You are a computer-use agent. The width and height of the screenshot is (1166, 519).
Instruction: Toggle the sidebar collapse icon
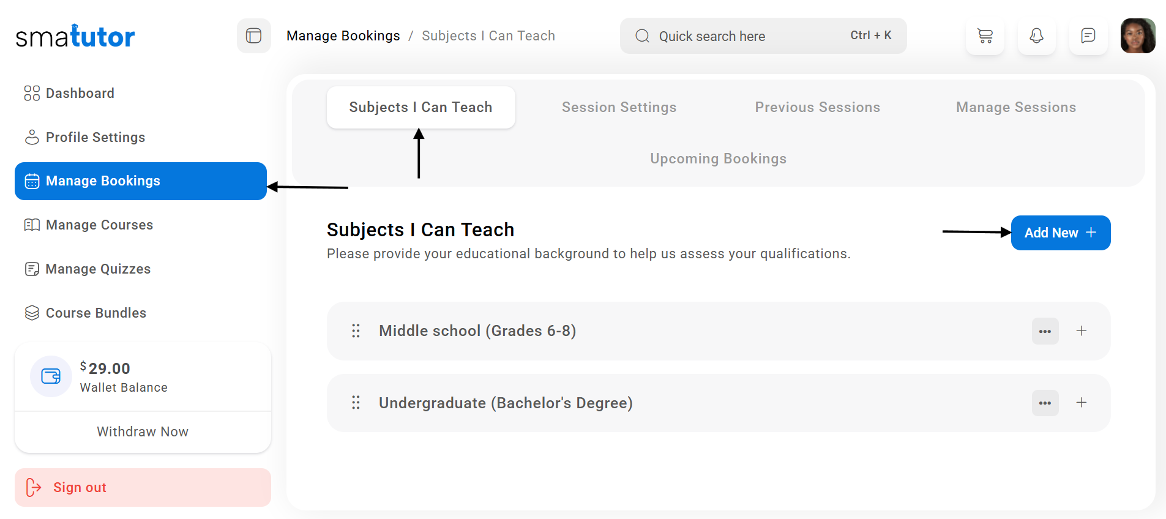[253, 36]
